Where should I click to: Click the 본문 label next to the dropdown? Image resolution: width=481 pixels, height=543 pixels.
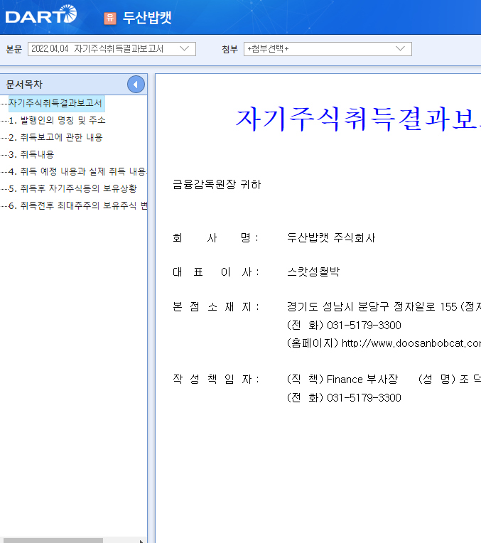click(x=14, y=49)
